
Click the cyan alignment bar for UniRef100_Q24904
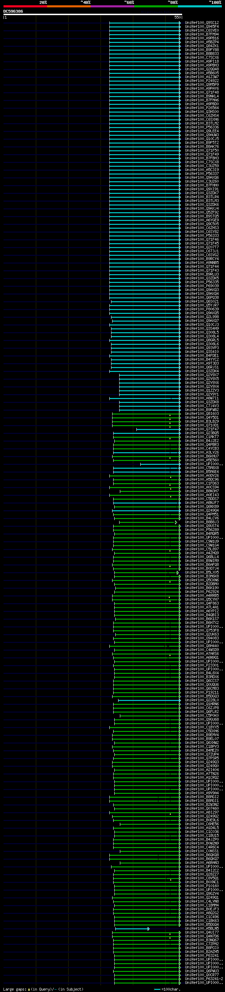tap(147, 511)
